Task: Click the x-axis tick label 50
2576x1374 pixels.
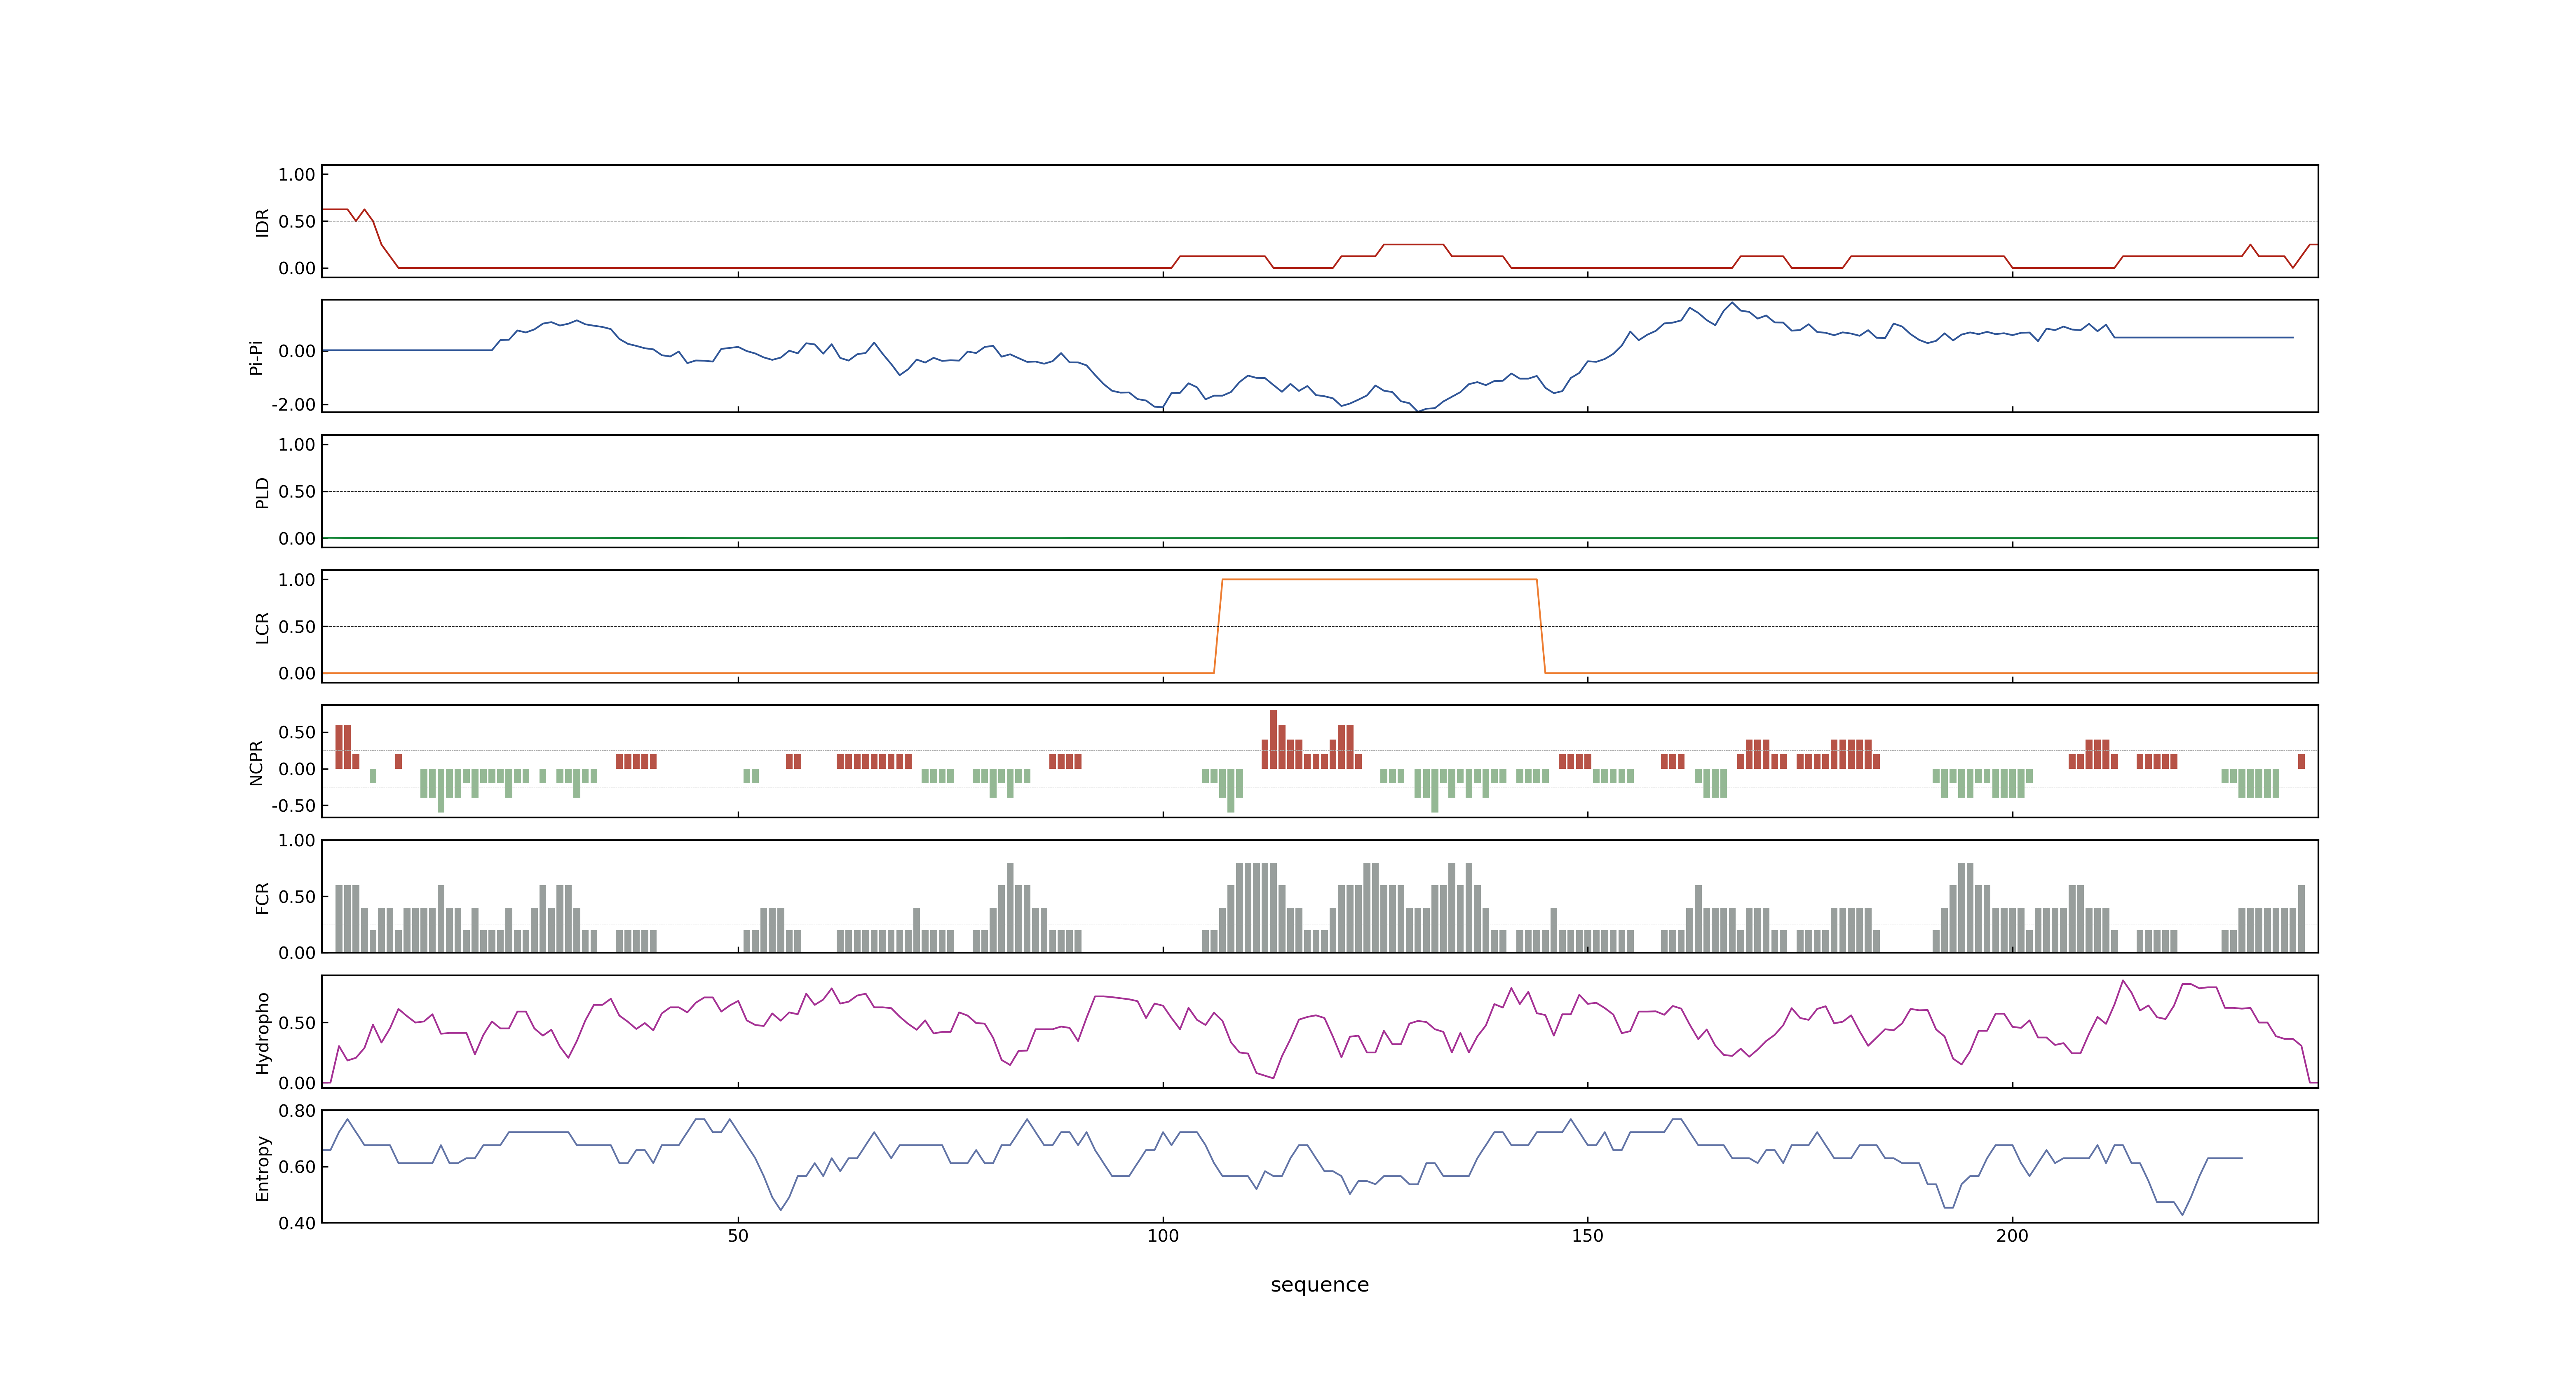Action: pyautogui.click(x=738, y=1236)
